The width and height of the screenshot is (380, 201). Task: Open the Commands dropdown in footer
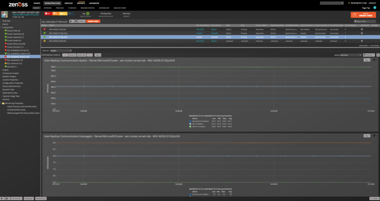pos(17,198)
